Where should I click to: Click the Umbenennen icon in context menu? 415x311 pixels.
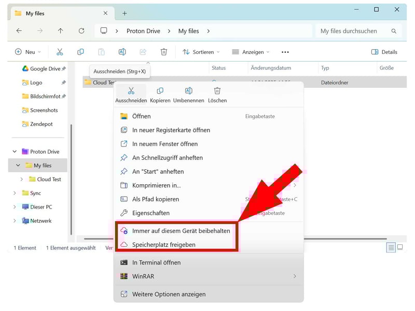188,91
